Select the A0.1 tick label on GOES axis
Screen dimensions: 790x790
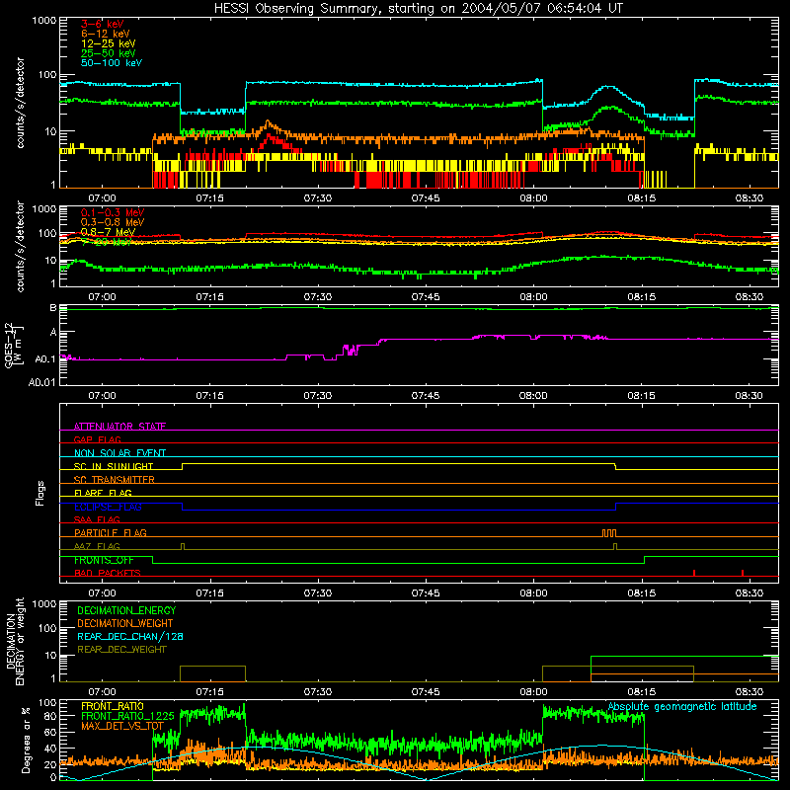(45, 359)
